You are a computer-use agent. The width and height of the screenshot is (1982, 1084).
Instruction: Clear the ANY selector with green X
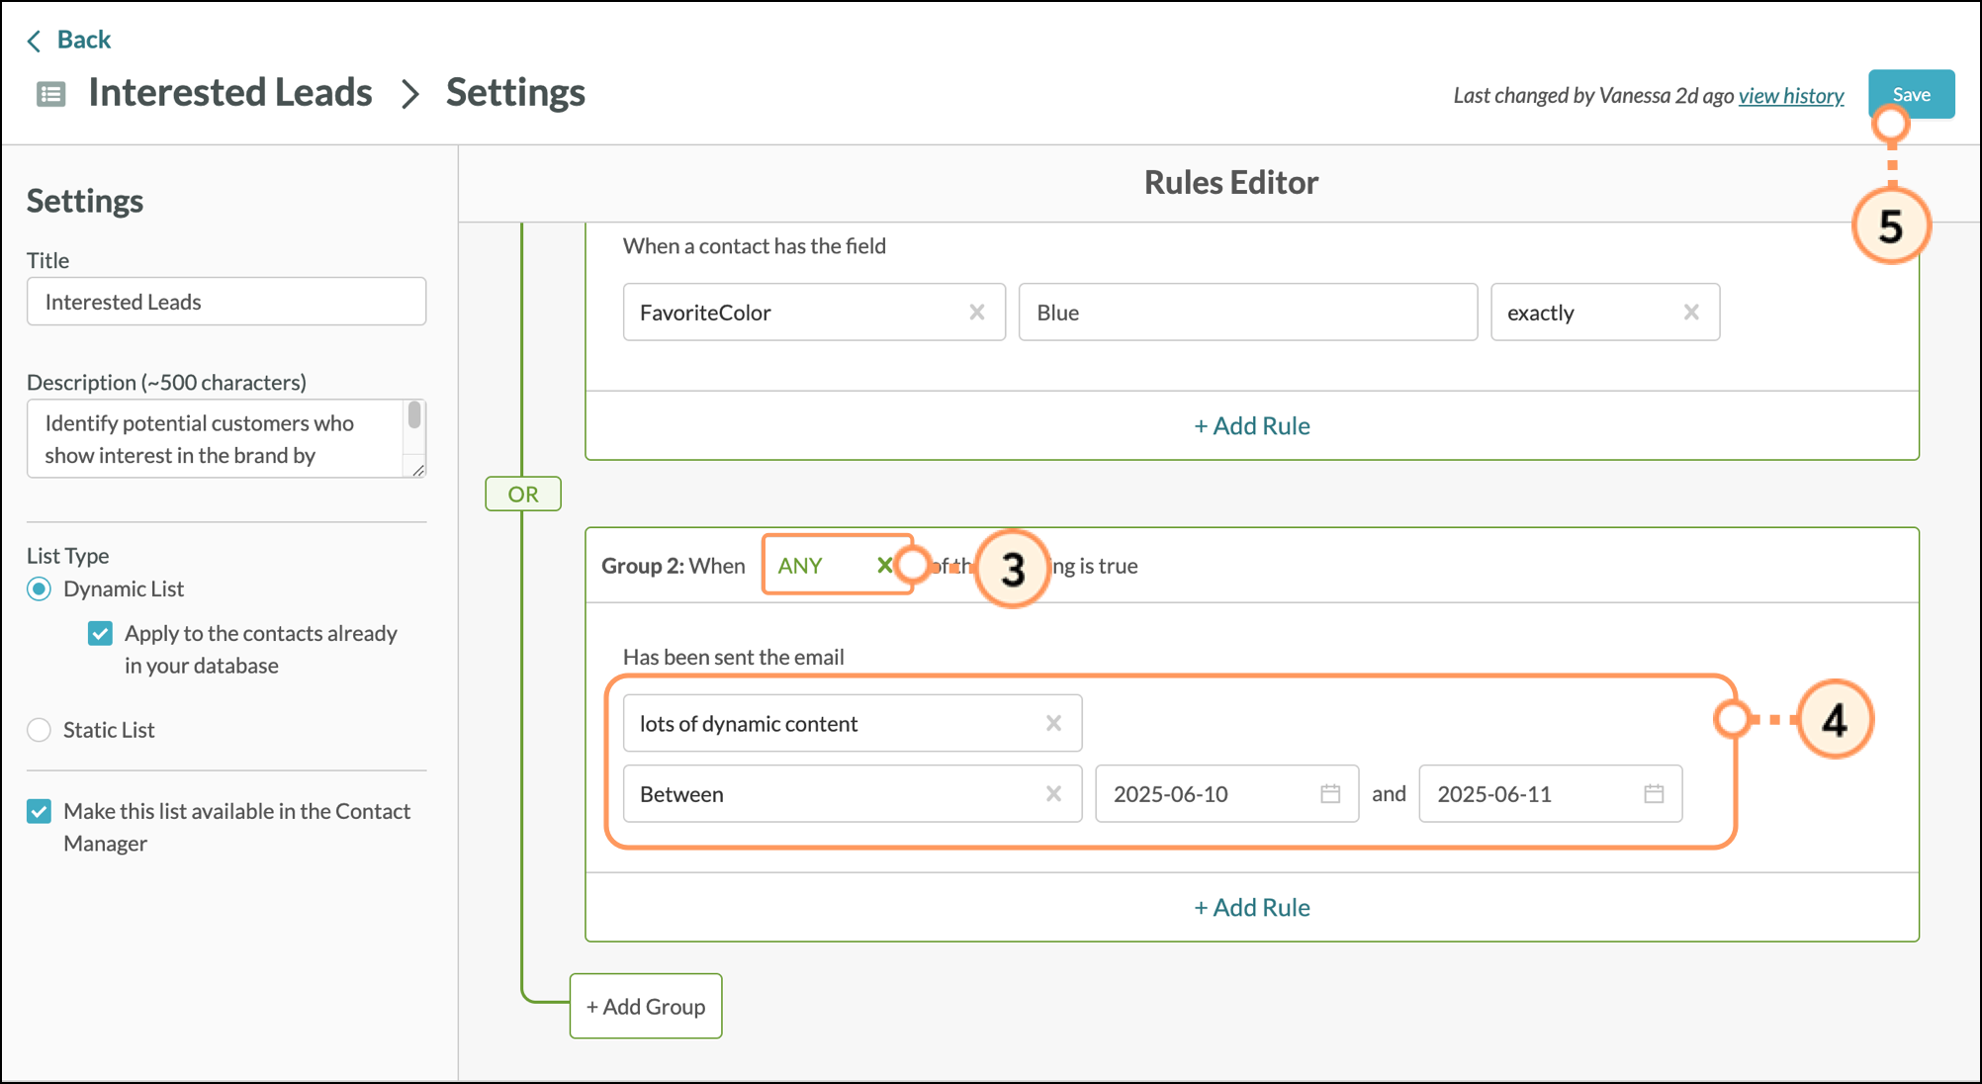[x=883, y=566]
